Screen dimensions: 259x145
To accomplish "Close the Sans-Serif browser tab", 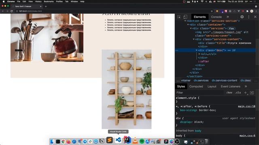I will (40, 6).
